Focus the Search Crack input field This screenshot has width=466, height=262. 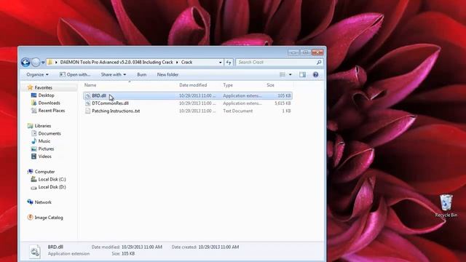click(275, 62)
